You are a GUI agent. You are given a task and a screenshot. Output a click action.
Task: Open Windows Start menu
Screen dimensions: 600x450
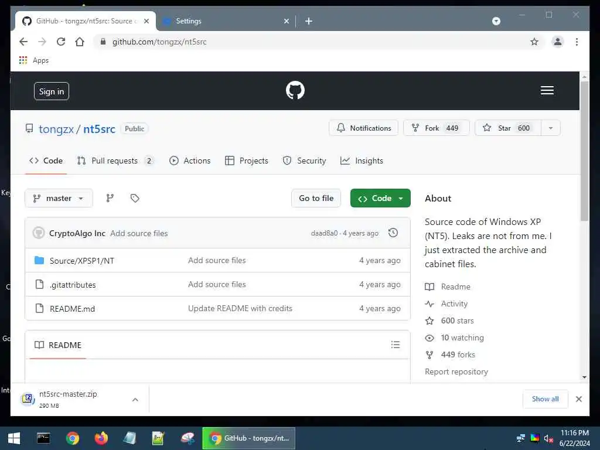[14, 438]
